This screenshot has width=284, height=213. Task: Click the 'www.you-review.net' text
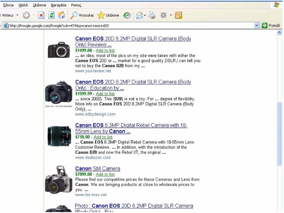pyautogui.click(x=93, y=71)
